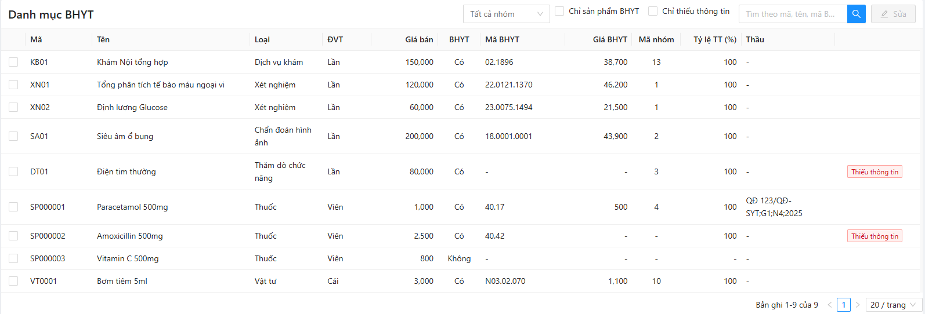
Task: Click the code VT0001
Action: coord(44,281)
